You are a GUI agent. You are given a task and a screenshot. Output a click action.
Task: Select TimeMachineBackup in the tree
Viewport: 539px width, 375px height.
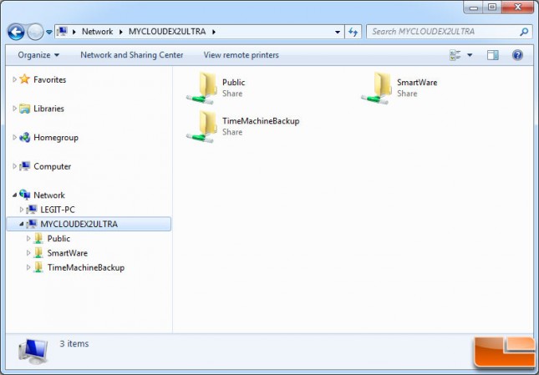86,267
